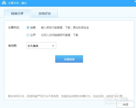Screen dimensions: 136x108
Task: Click the Baidu cloud logo icon
Action: 4,3
